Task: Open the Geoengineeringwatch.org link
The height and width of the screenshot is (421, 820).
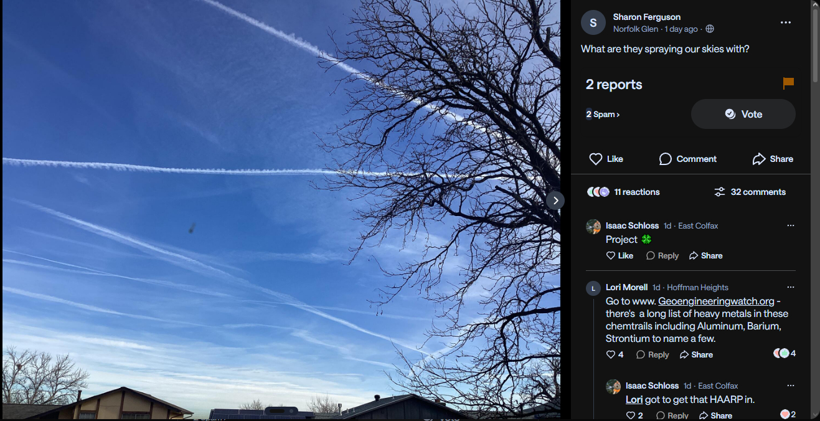Action: click(716, 301)
